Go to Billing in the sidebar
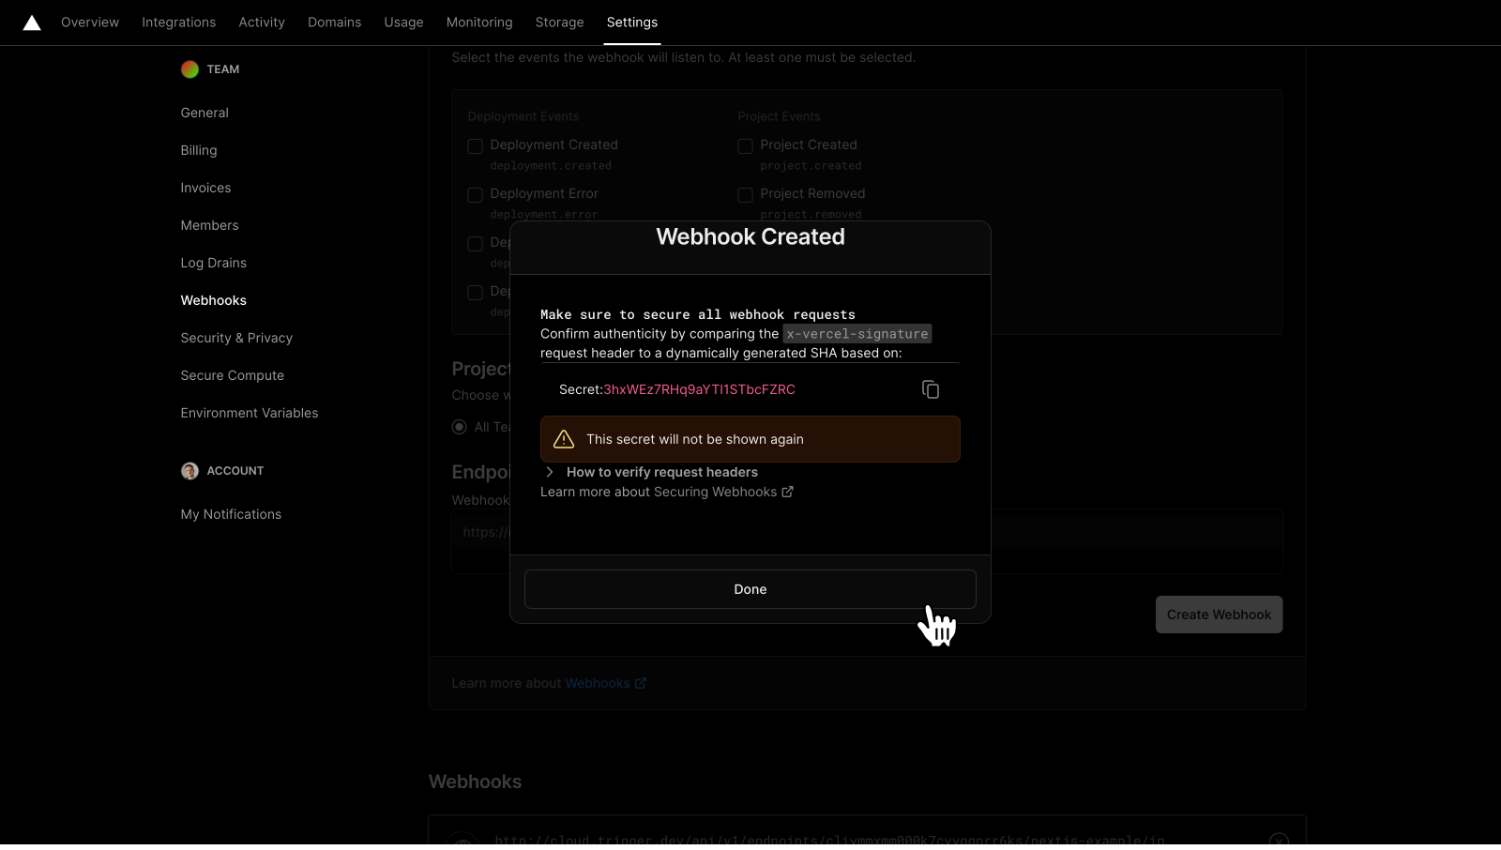Viewport: 1501px width, 850px height. (x=199, y=150)
